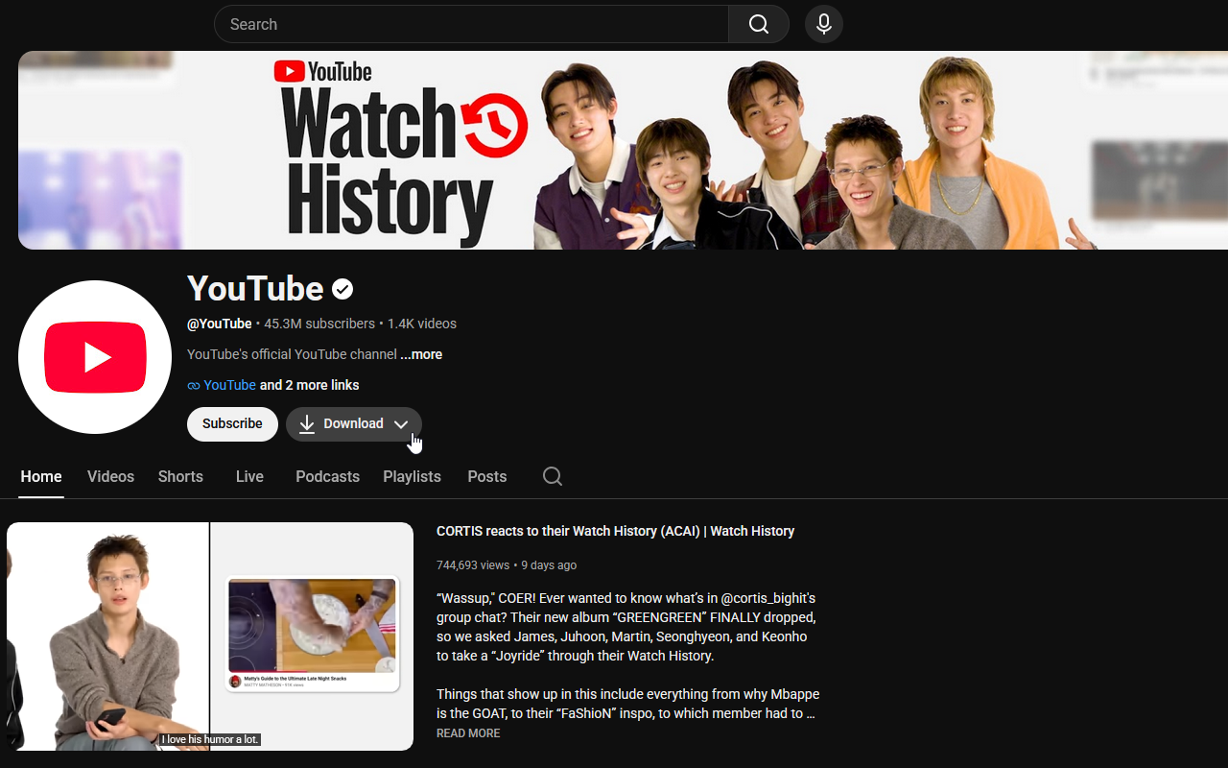This screenshot has width=1228, height=768.
Task: Subscribe to the YouTube channel
Action: (232, 424)
